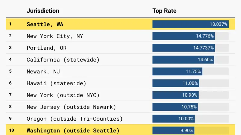241x135 pixels.
Task: Click the 9.90% Washington rate bar
Action: pyautogui.click(x=173, y=130)
